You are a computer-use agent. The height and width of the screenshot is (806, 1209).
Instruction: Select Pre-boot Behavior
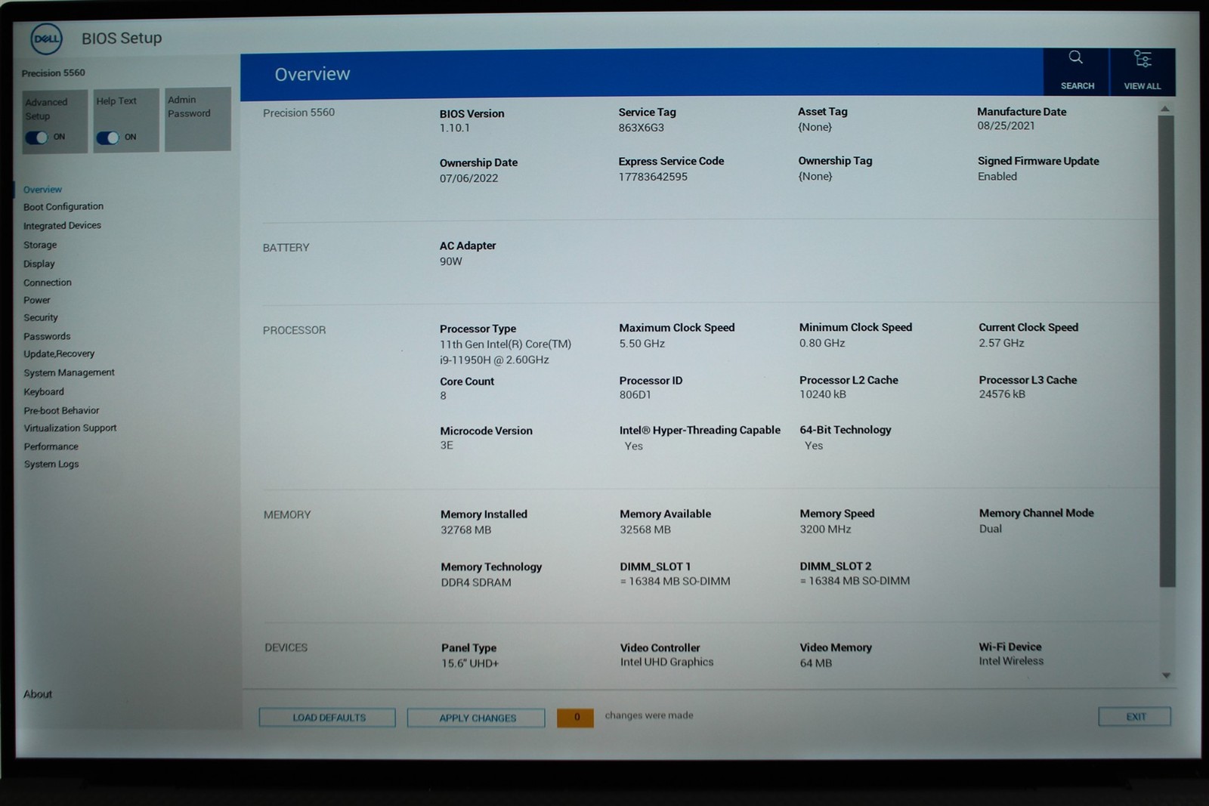[61, 410]
